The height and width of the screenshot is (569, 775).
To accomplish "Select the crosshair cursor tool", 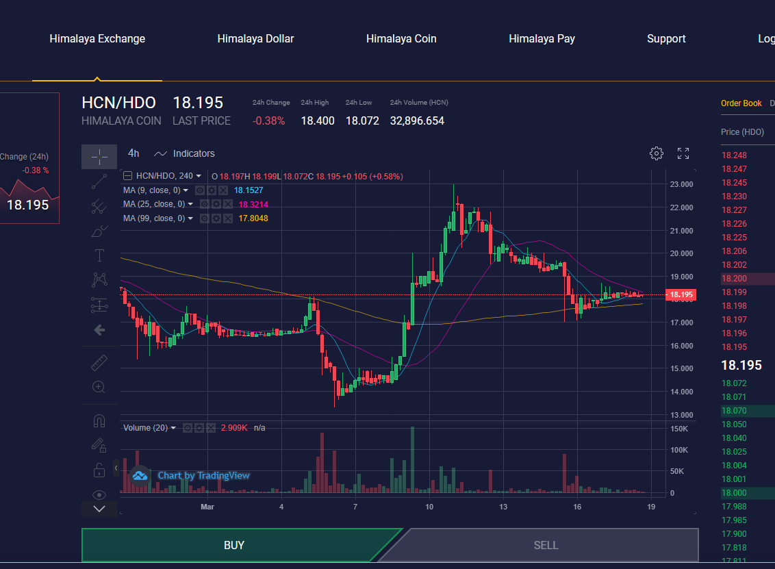I will click(99, 157).
